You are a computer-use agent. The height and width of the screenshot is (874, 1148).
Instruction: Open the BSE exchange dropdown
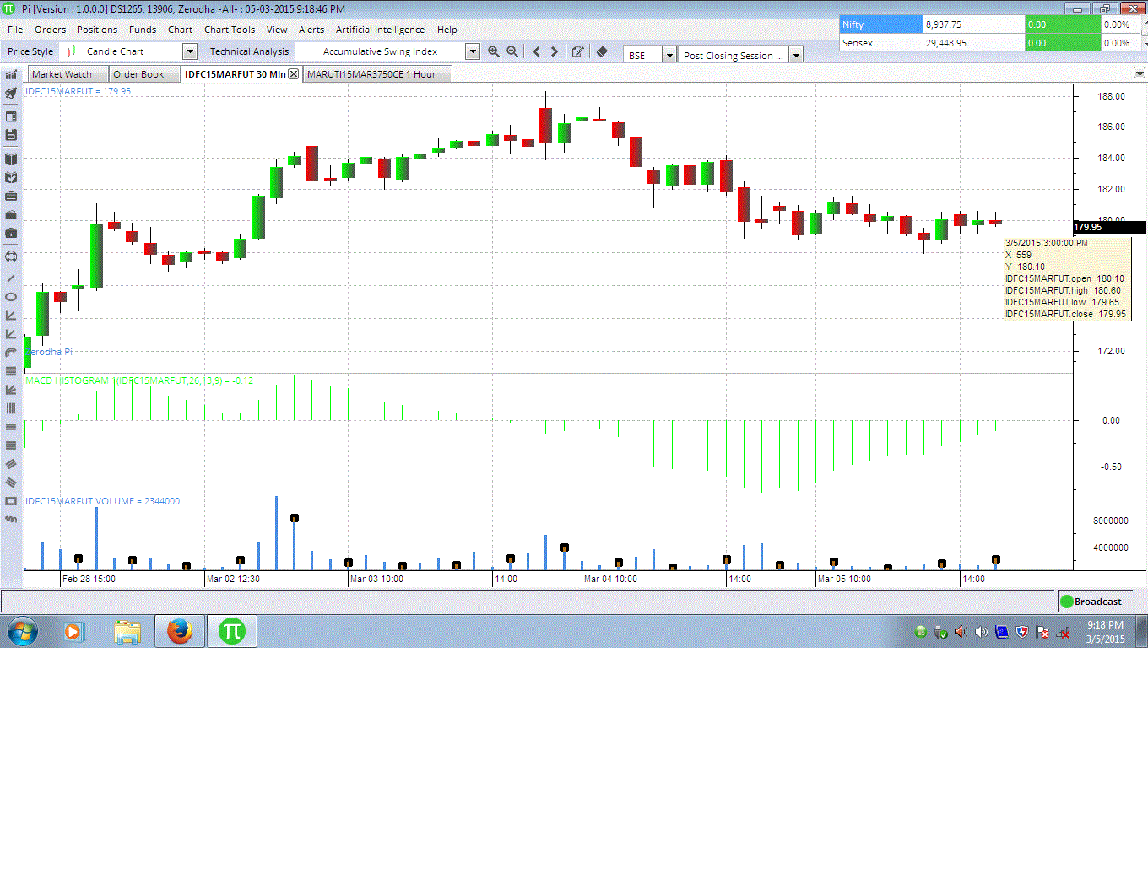[x=669, y=55]
